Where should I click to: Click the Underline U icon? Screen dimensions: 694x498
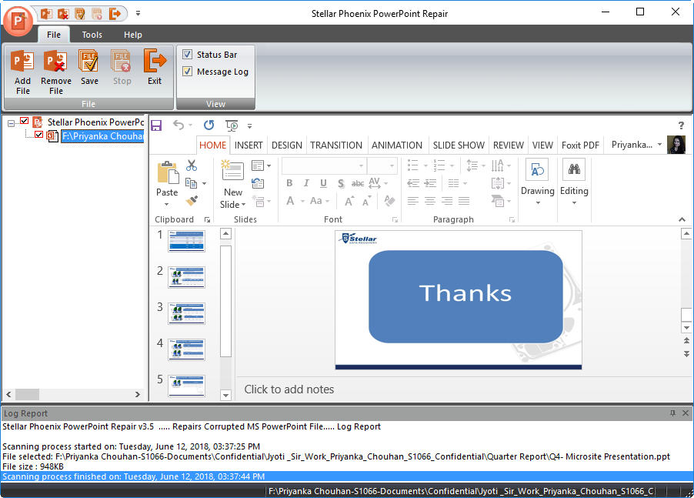(x=323, y=183)
